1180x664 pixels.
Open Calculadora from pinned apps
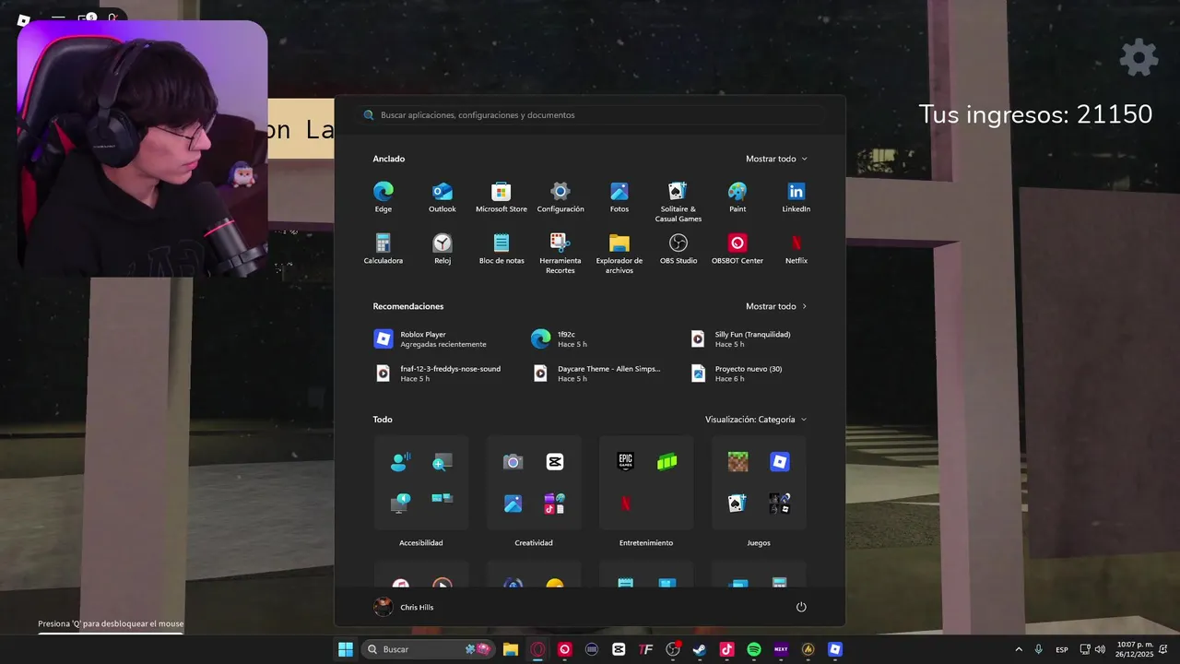(383, 248)
